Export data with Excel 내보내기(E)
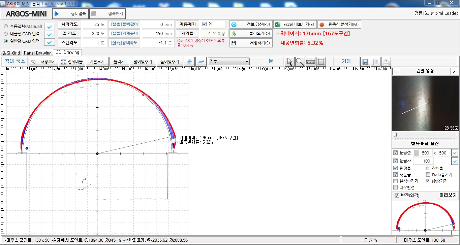The image size is (460, 245). (295, 25)
